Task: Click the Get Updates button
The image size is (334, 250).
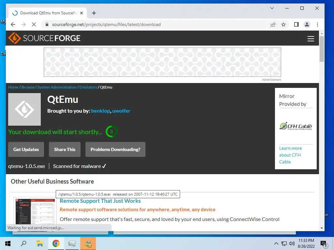Action: click(x=26, y=149)
